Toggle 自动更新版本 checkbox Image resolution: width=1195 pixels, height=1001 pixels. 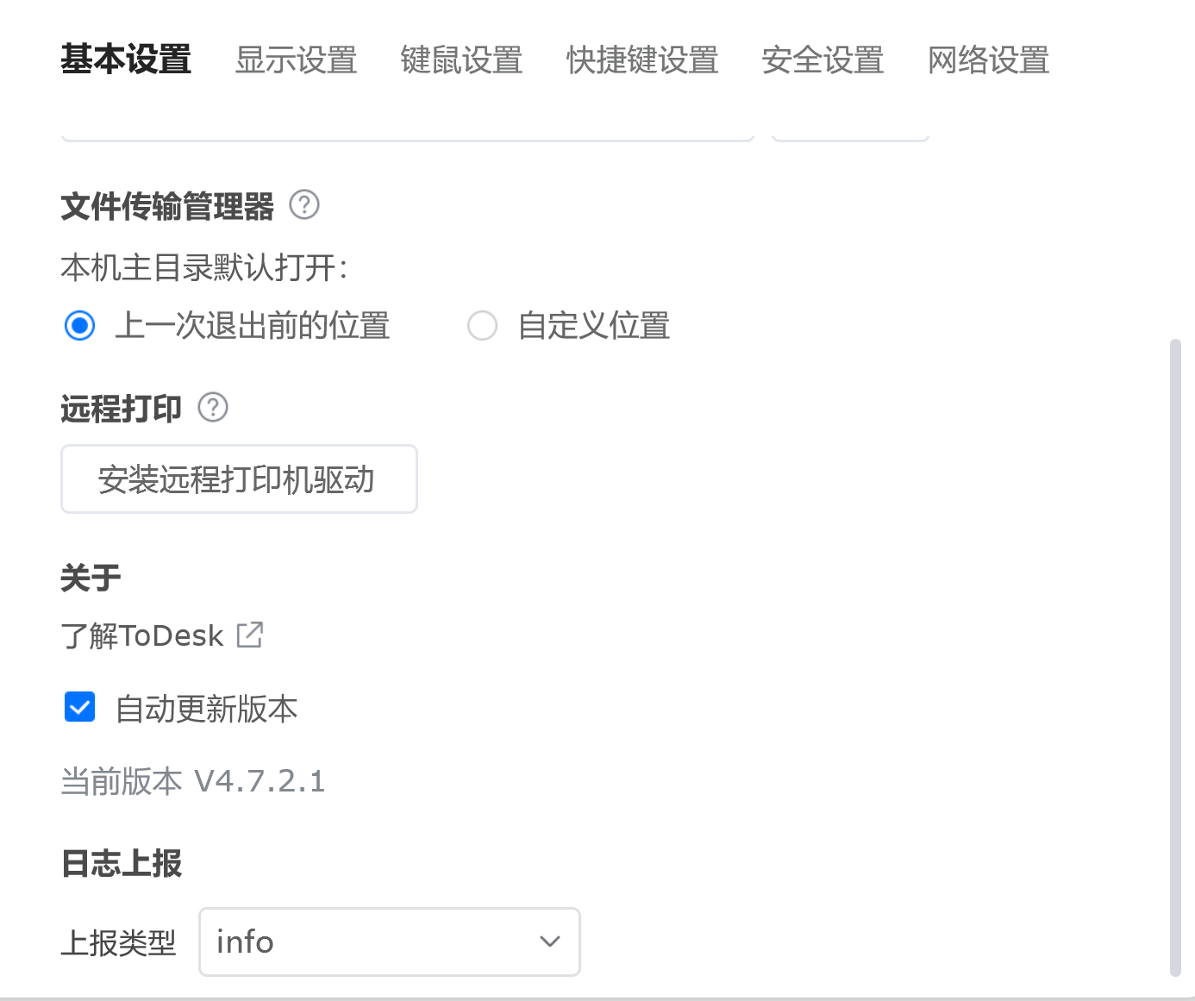click(80, 708)
